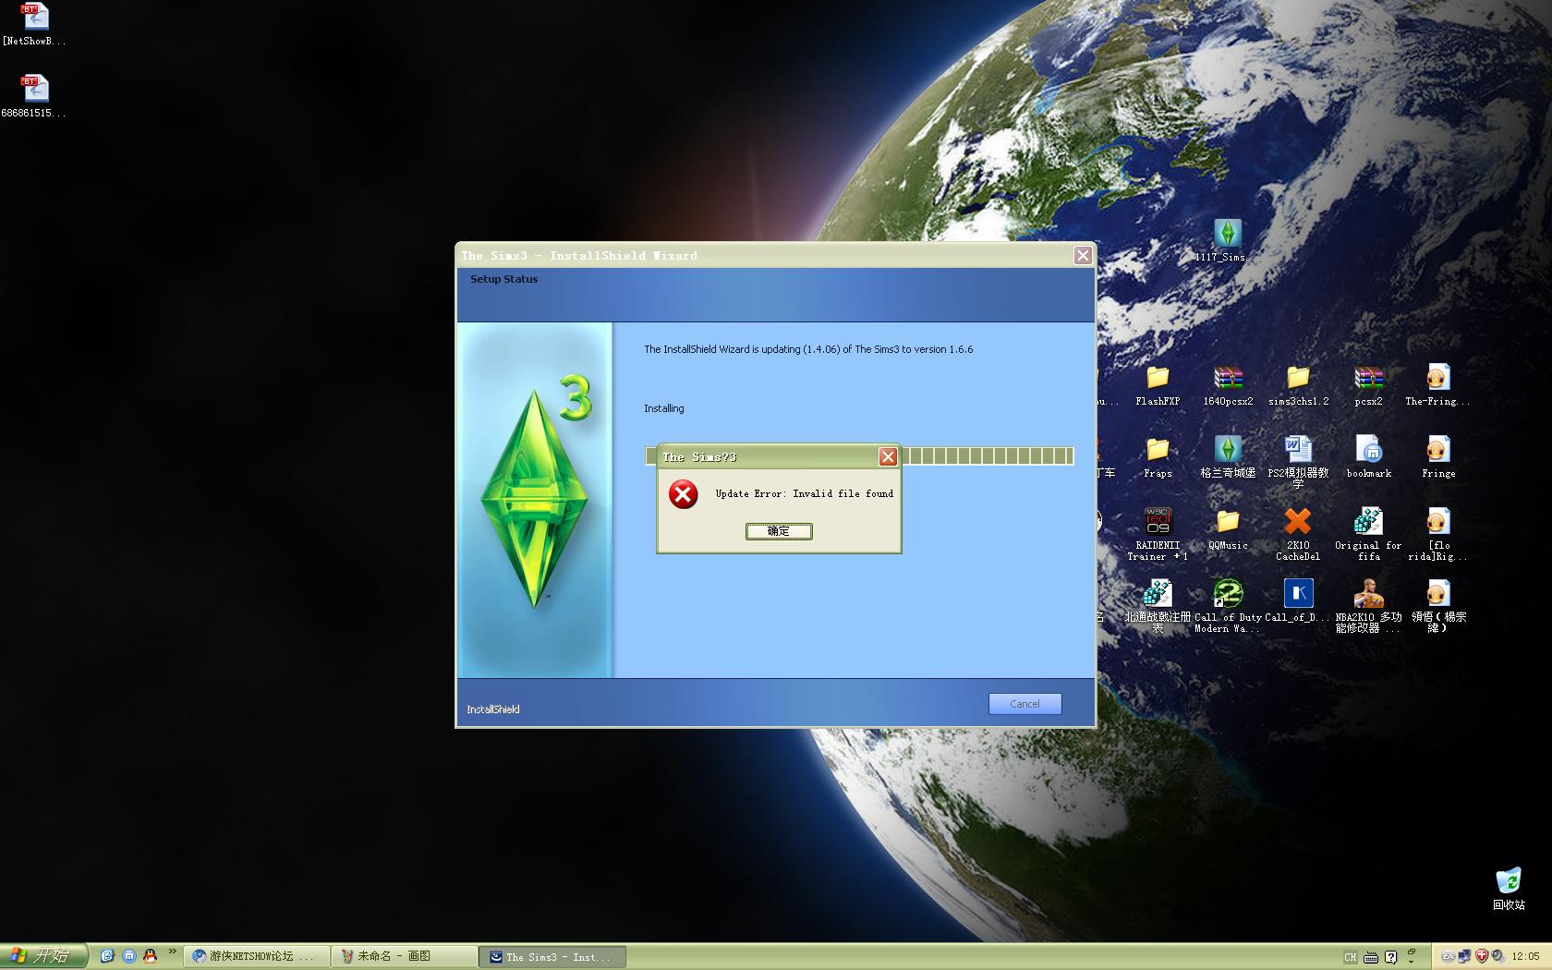This screenshot has height=970, width=1552.
Task: Select Call of Duty Modern Warfare shortcut
Action: pyautogui.click(x=1228, y=606)
